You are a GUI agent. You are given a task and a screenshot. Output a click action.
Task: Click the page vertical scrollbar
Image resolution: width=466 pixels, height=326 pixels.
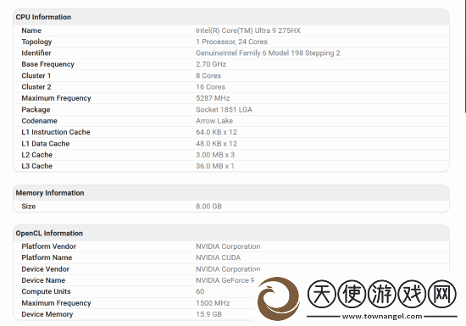click(x=465, y=57)
